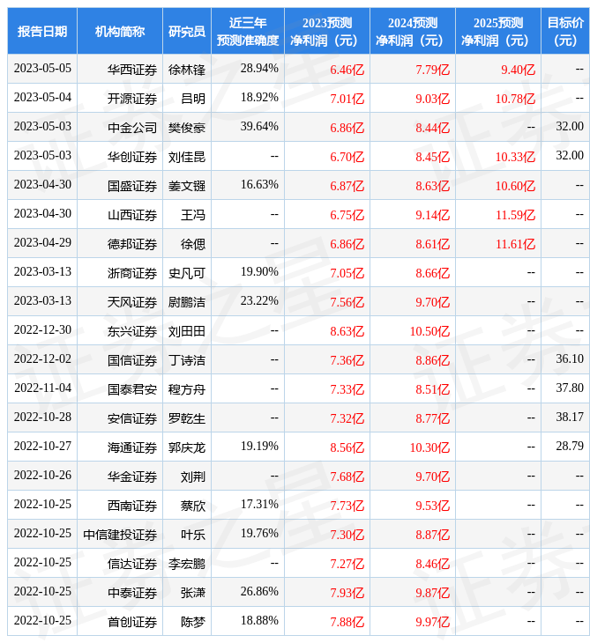
Task: Click 2025 profit forecast 9.40亿
Action: pyautogui.click(x=519, y=70)
